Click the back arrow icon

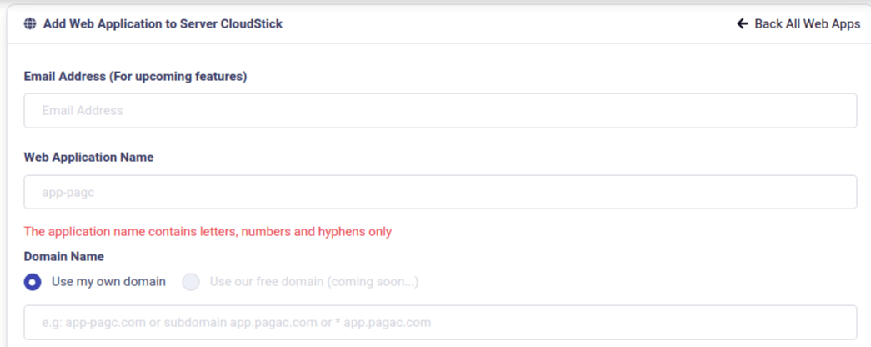(x=743, y=24)
